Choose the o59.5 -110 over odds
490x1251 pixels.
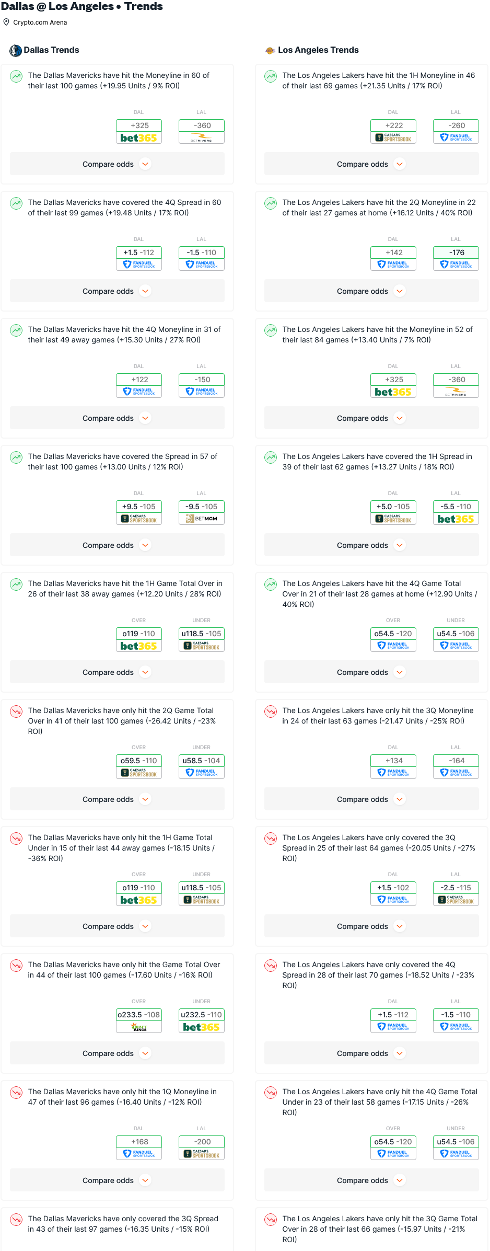(138, 761)
